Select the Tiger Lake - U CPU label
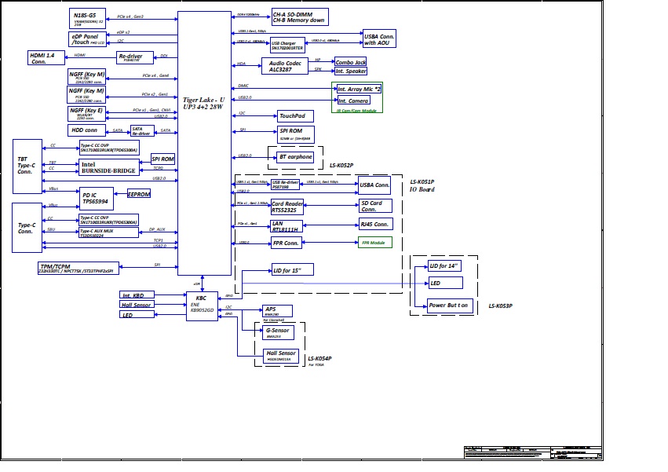 (203, 103)
